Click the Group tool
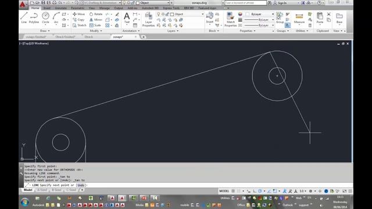This screenshot has height=209, width=372. point(280,18)
